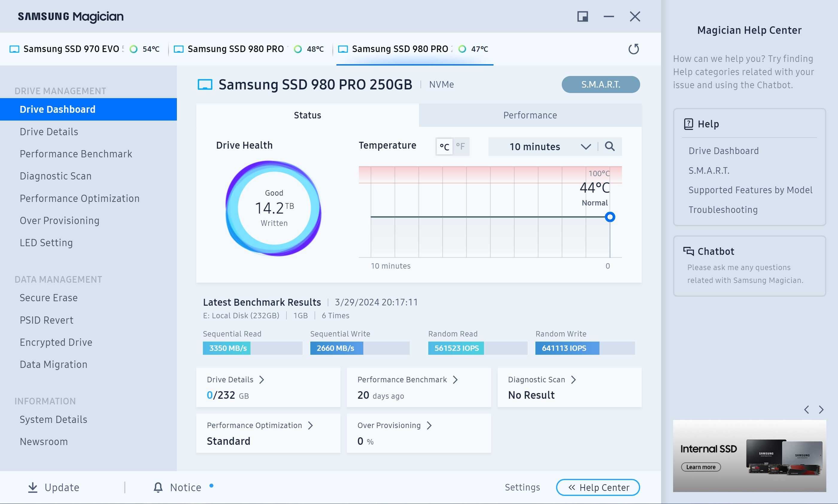838x504 pixels.
Task: Click the Sequential Write 2660 MB/s bar
Action: [x=360, y=348]
